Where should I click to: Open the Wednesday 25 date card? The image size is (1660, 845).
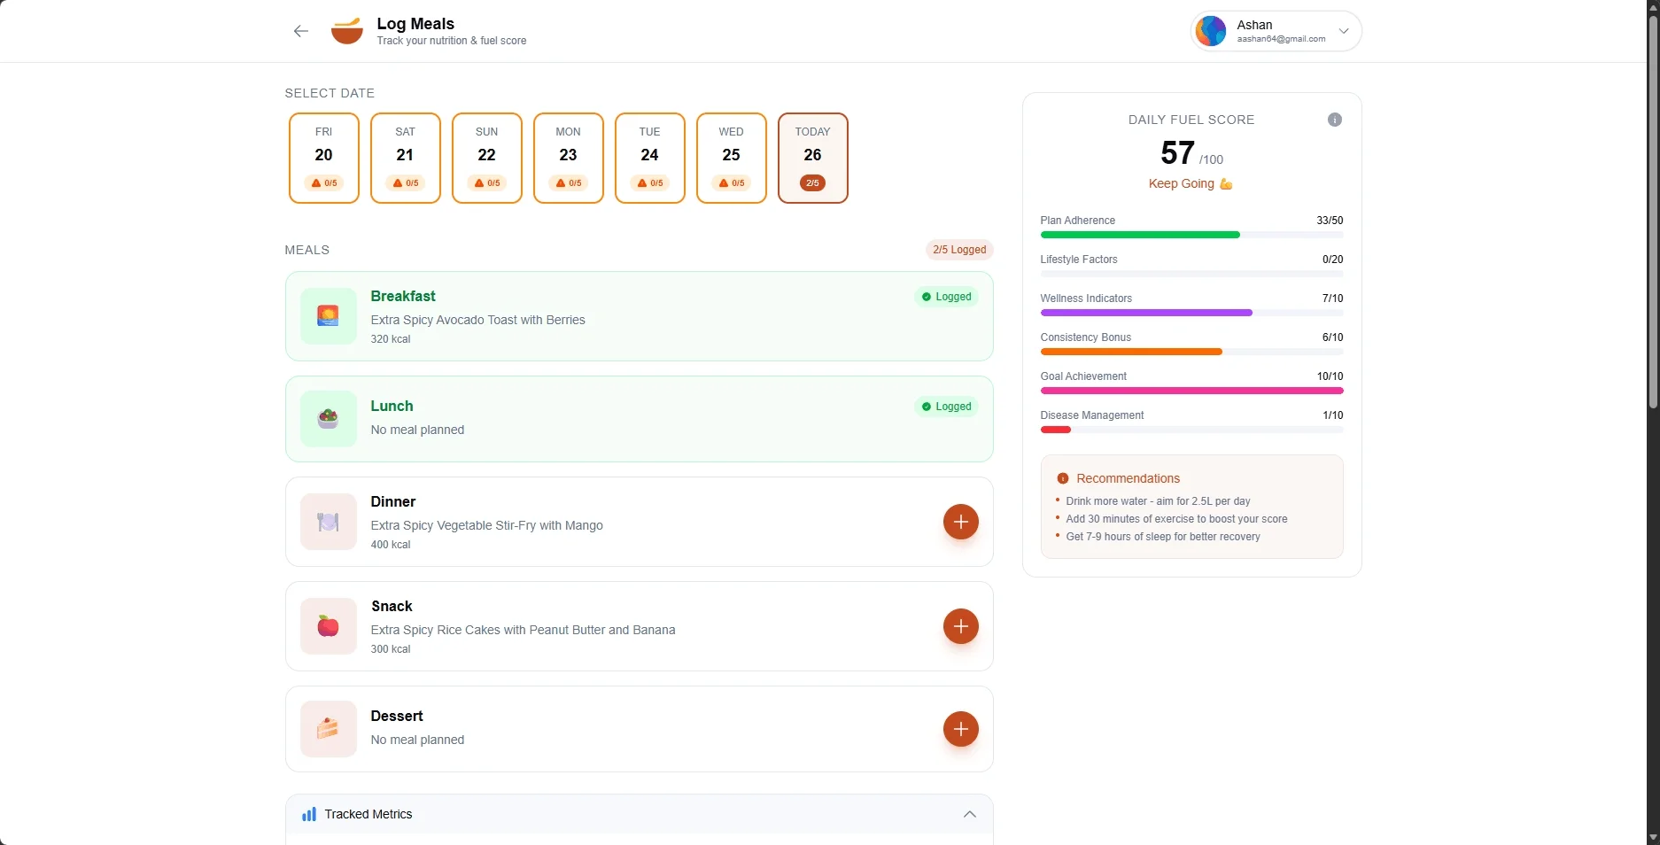[x=731, y=158]
